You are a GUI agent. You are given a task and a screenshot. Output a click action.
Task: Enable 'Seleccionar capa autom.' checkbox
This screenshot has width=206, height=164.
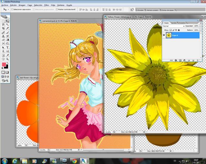click(12, 9)
